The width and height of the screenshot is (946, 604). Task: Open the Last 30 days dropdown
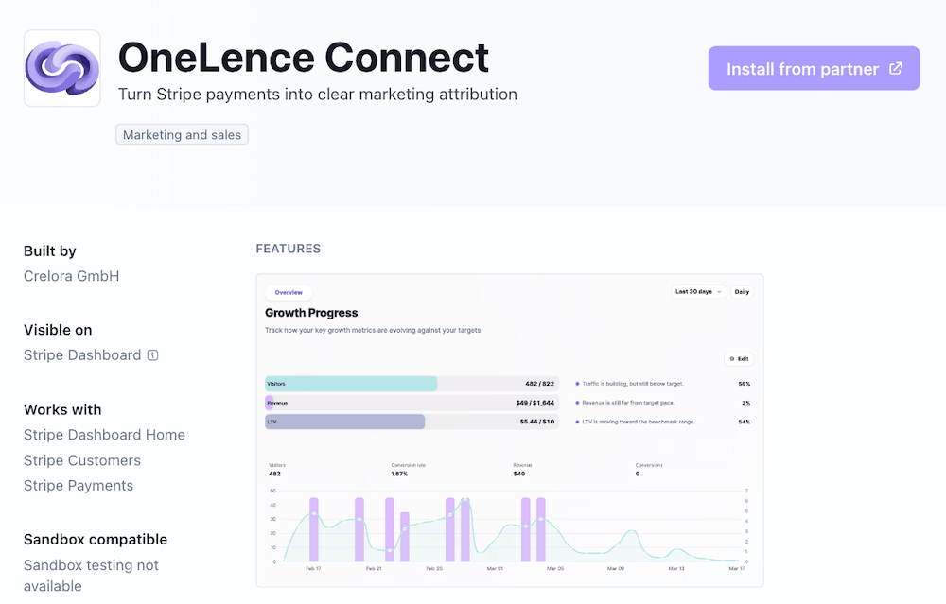click(699, 292)
